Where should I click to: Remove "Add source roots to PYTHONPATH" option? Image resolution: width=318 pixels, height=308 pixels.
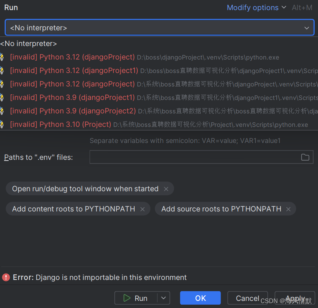[x=288, y=209]
